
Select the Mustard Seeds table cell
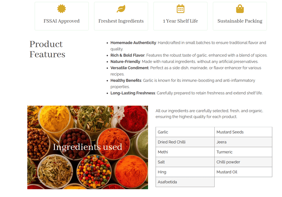tap(243, 132)
